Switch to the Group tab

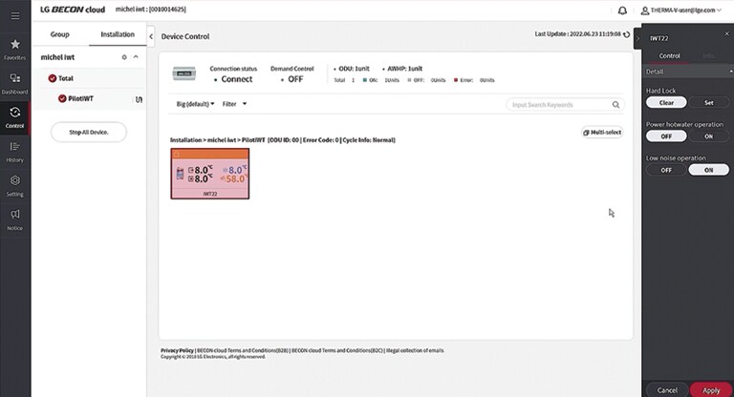pos(59,35)
